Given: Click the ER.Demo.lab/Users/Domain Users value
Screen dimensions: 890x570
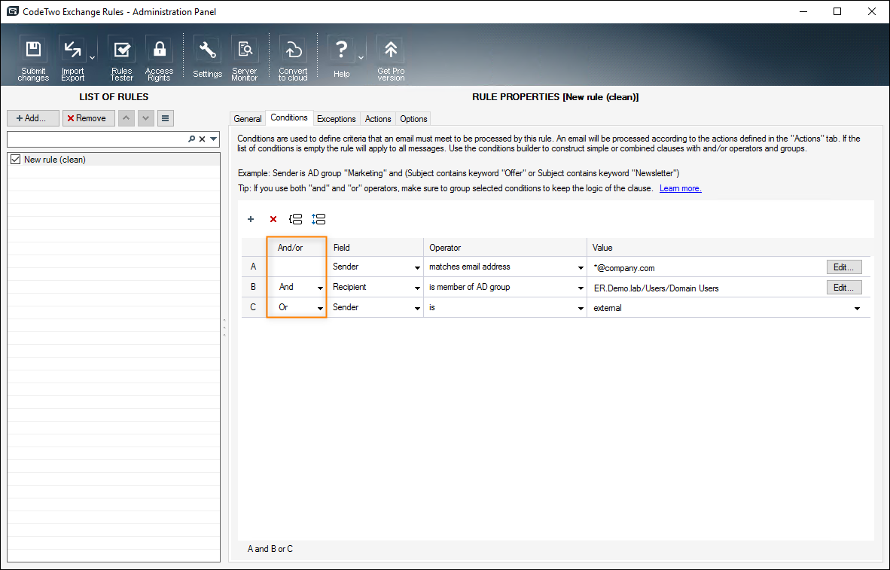Looking at the screenshot, I should pyautogui.click(x=656, y=288).
